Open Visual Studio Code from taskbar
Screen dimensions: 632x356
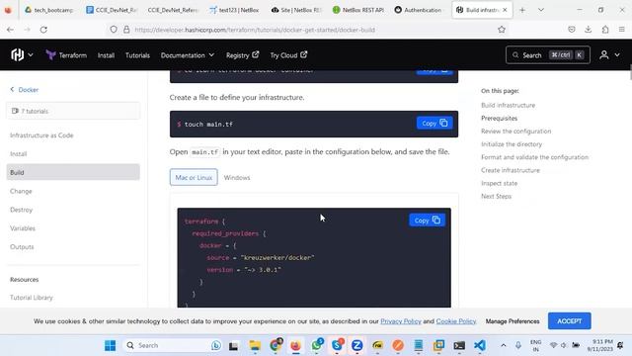coord(480,345)
